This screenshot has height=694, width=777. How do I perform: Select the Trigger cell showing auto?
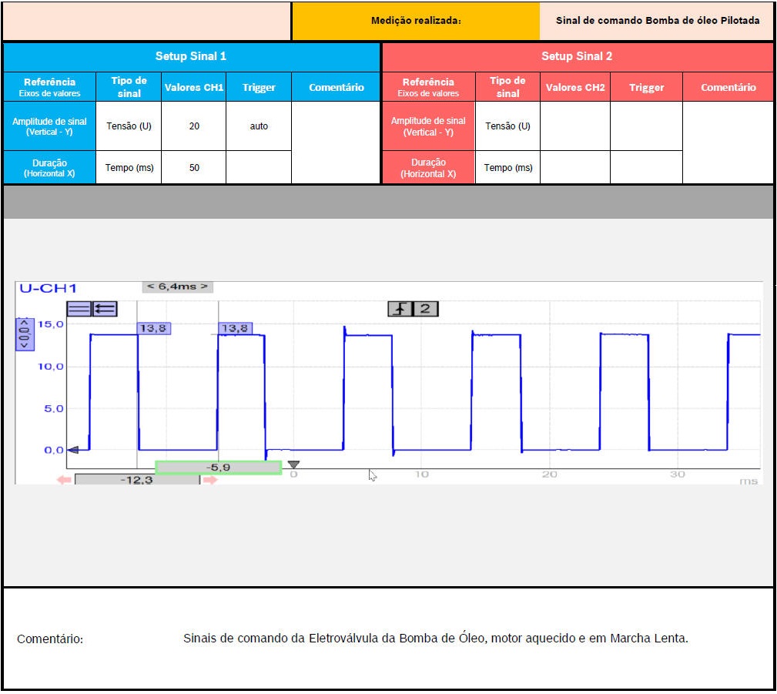[259, 126]
